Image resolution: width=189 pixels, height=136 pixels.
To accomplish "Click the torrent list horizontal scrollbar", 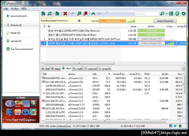I will (79, 63).
